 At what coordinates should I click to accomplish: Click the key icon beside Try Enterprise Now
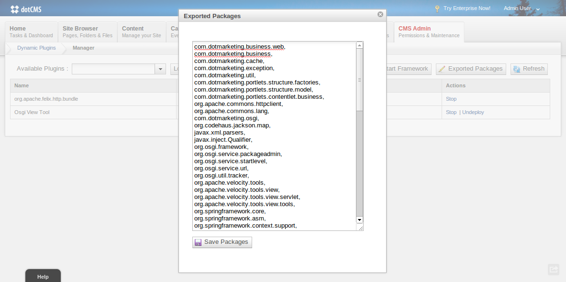tap(437, 9)
